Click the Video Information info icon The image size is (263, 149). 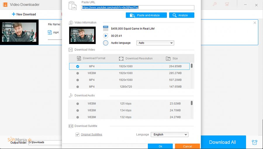point(71,23)
